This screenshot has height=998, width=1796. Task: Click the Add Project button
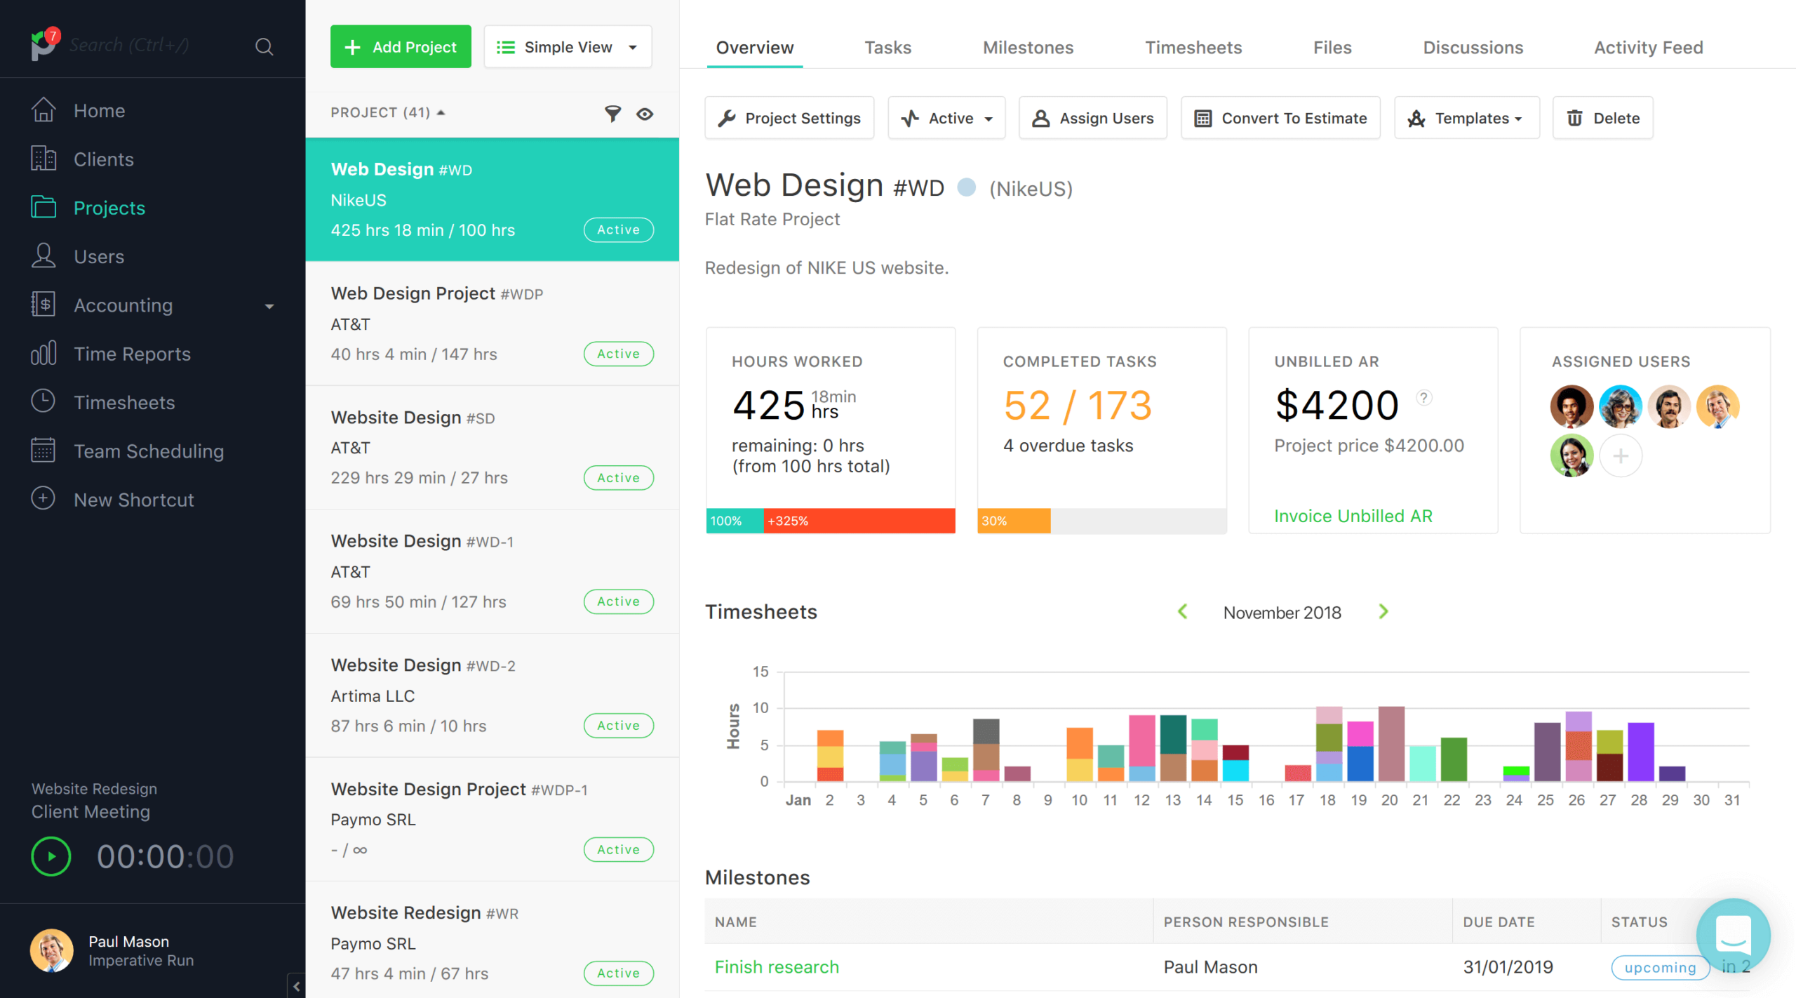(x=401, y=47)
